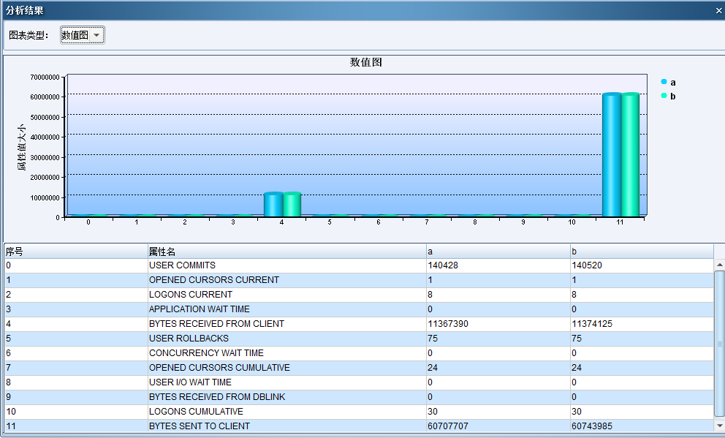Click the table's vertical scrollbar thumb
The width and height of the screenshot is (725, 438).
click(x=719, y=342)
